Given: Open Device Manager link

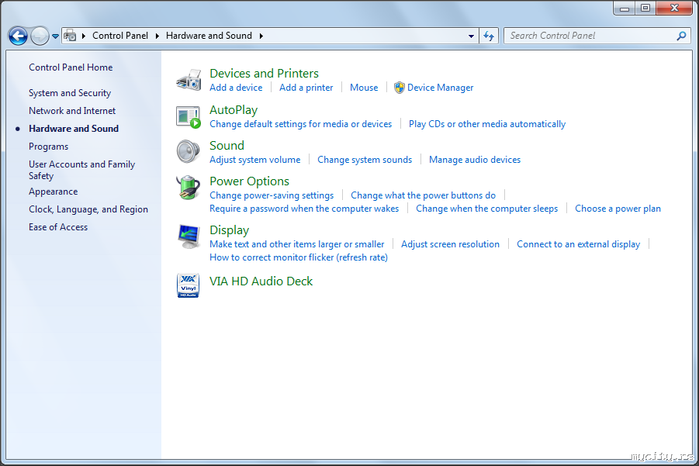Looking at the screenshot, I should [440, 88].
